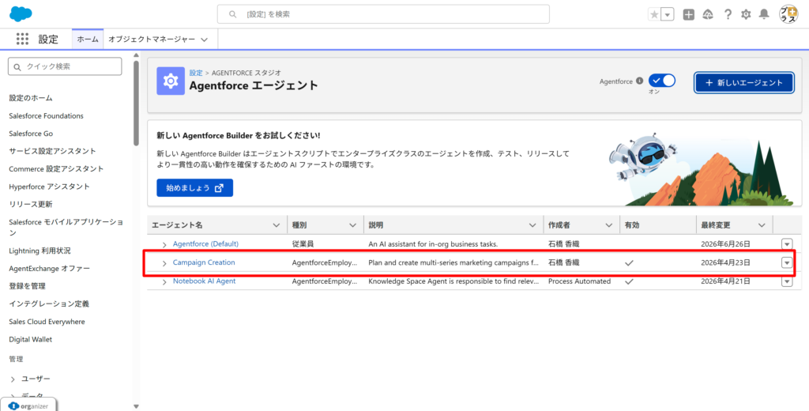The height and width of the screenshot is (411, 809).
Task: Open the 説明 column menu chevron
Action: click(532, 225)
